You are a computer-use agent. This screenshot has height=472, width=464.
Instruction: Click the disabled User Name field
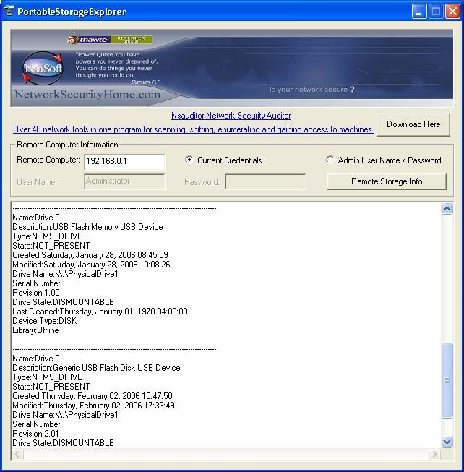124,181
